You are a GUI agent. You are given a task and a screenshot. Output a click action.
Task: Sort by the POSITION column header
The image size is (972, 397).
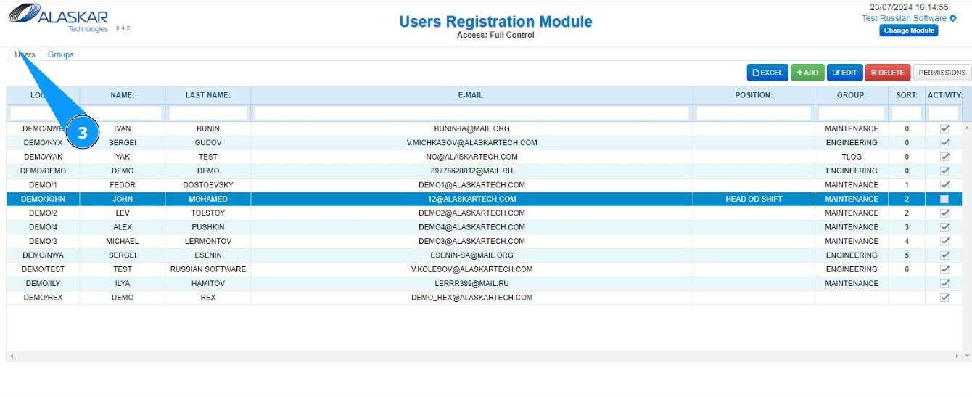[754, 95]
